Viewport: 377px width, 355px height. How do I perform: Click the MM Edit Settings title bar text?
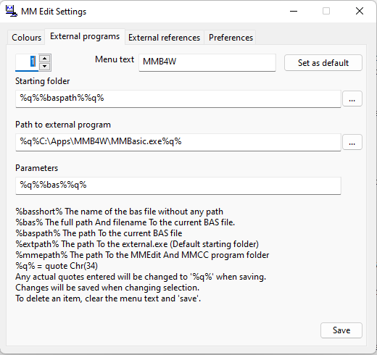(x=54, y=12)
